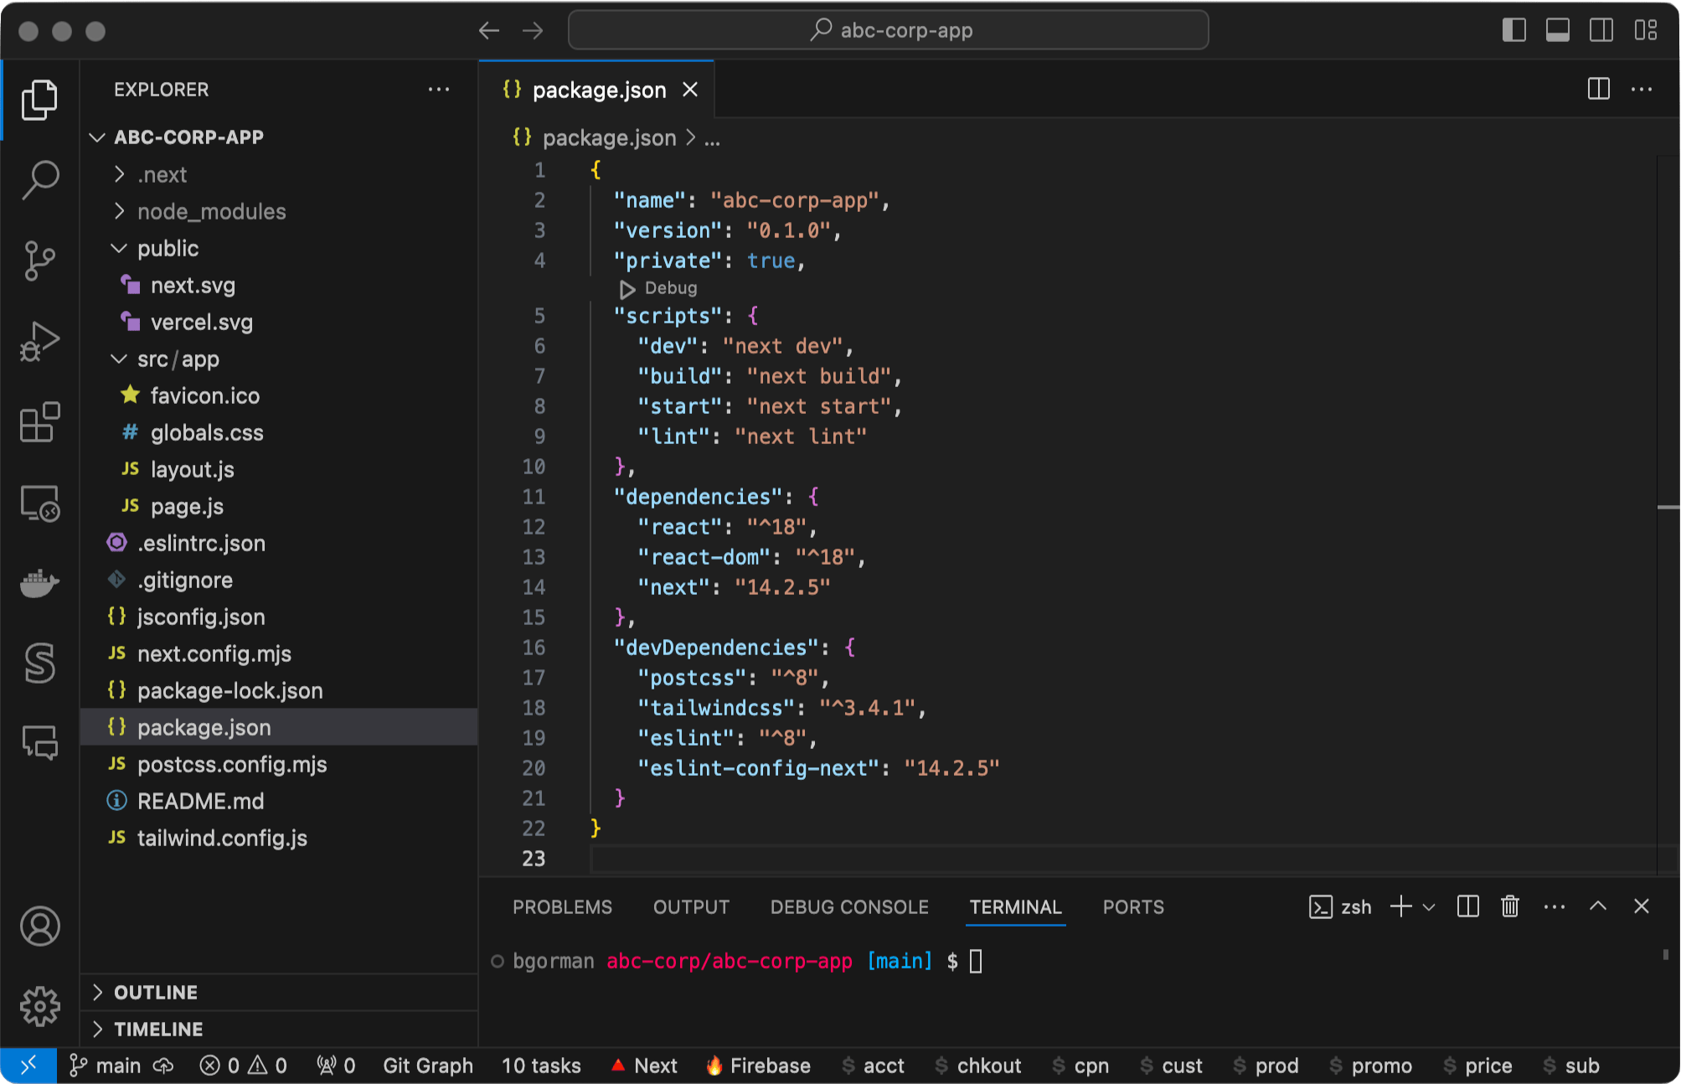Screen dimensions: 1681x1084
Task: Toggle the primary side bar
Action: coord(1514,30)
